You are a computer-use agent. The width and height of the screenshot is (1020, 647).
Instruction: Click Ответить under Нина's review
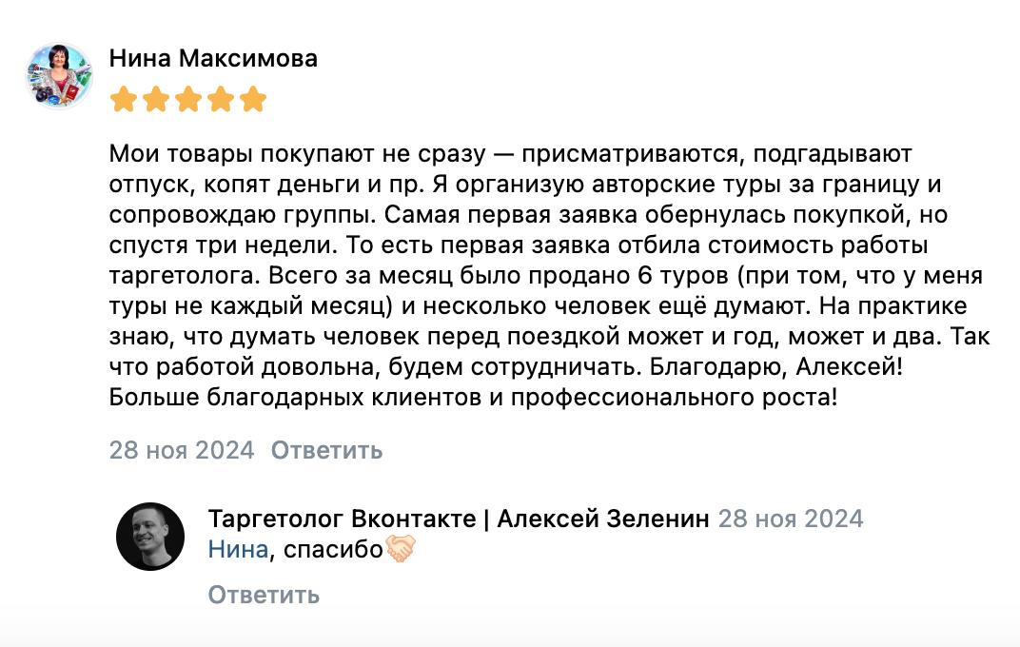326,450
